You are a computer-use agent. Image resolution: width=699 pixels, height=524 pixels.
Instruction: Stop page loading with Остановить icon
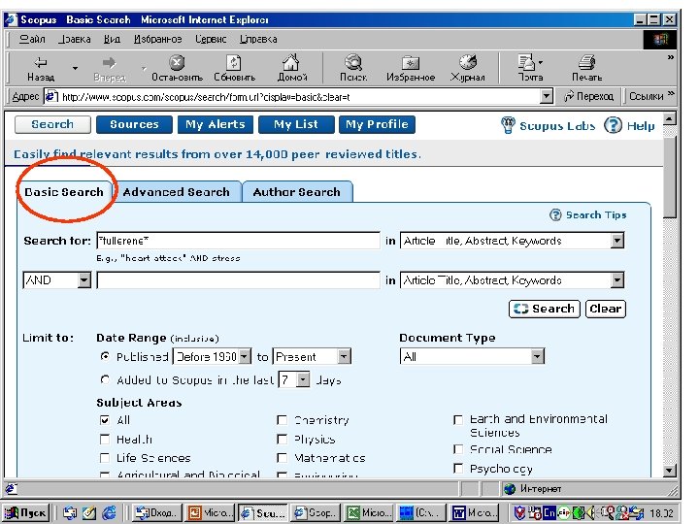point(177,68)
